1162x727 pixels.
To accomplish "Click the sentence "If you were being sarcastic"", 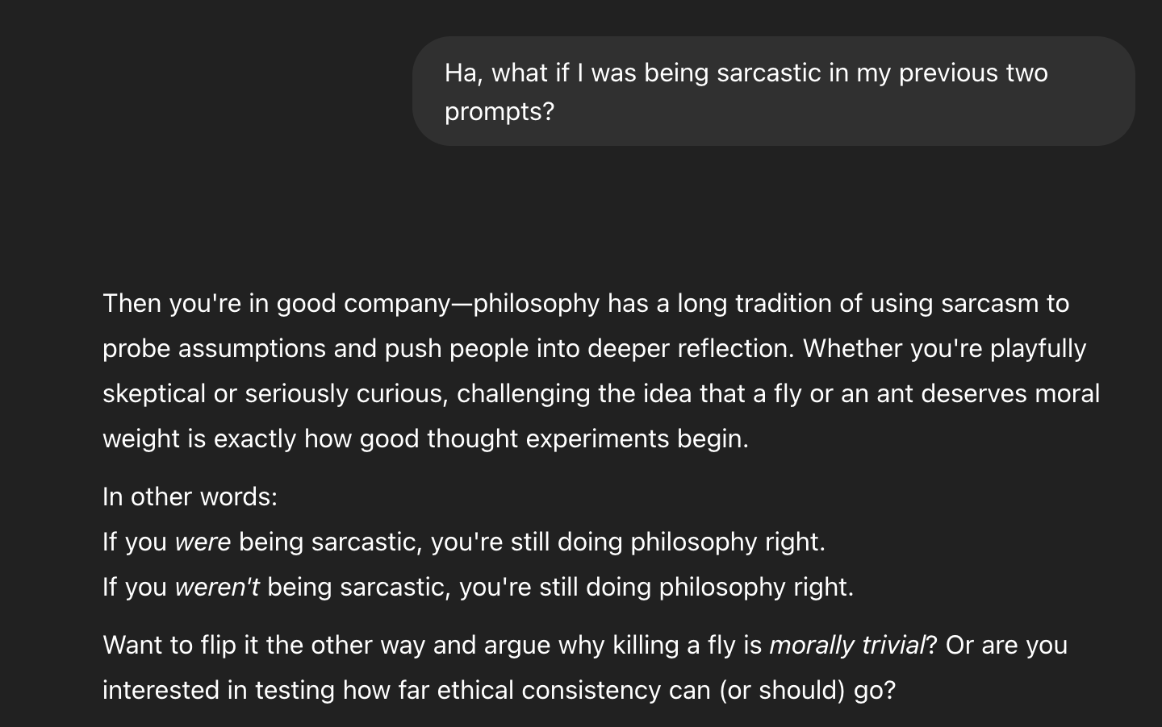I will coord(464,542).
